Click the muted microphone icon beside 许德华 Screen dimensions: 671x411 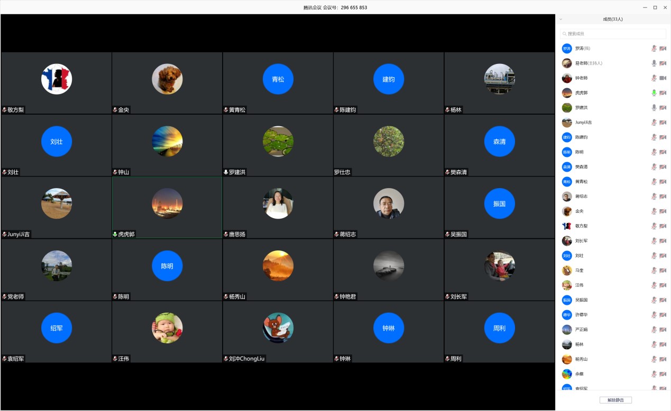coord(654,315)
